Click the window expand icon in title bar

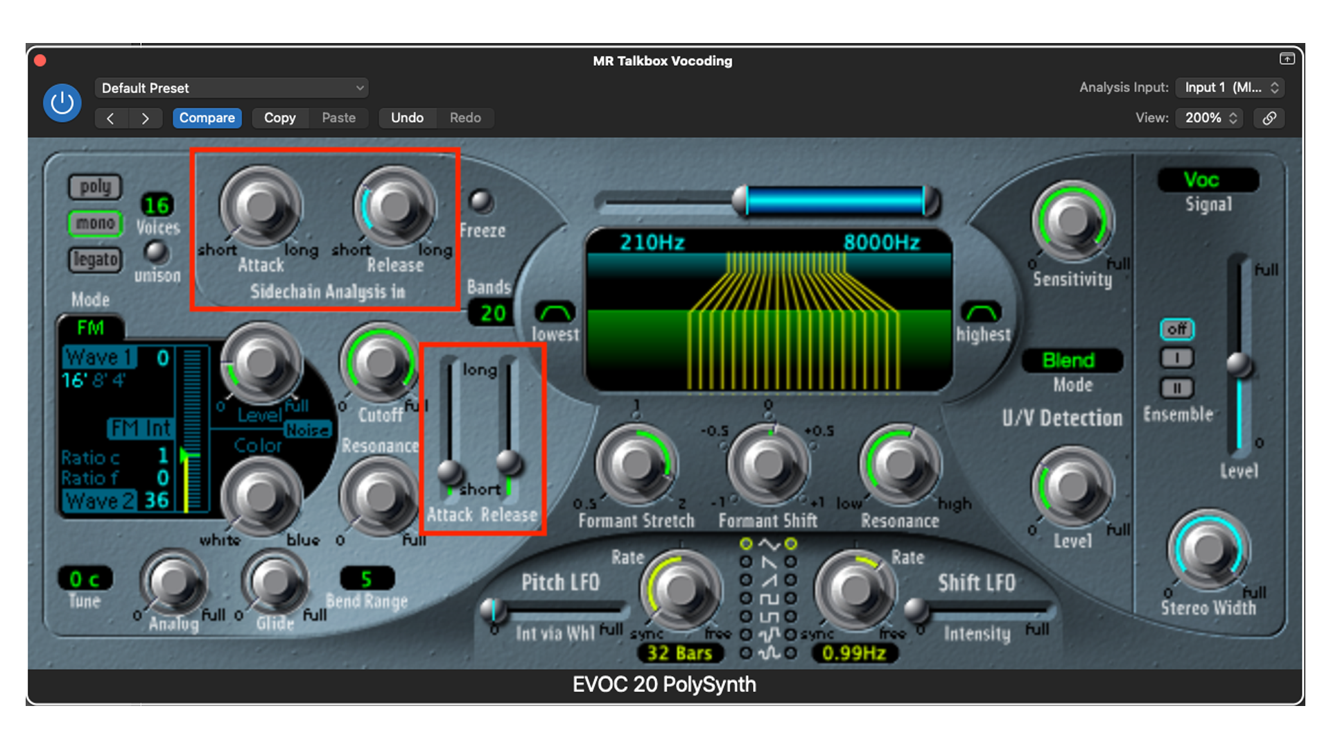pyautogui.click(x=1287, y=59)
